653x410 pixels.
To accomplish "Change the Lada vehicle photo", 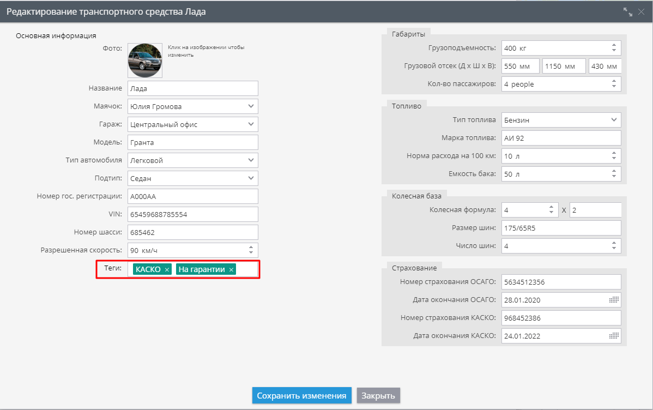I will 145,61.
